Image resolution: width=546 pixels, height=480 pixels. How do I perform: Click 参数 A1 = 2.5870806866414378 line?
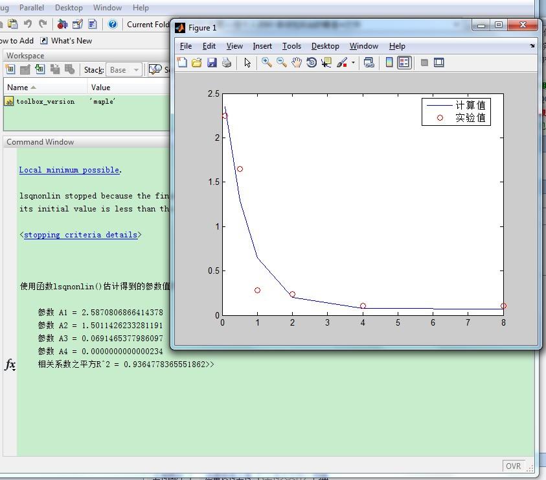[100, 312]
